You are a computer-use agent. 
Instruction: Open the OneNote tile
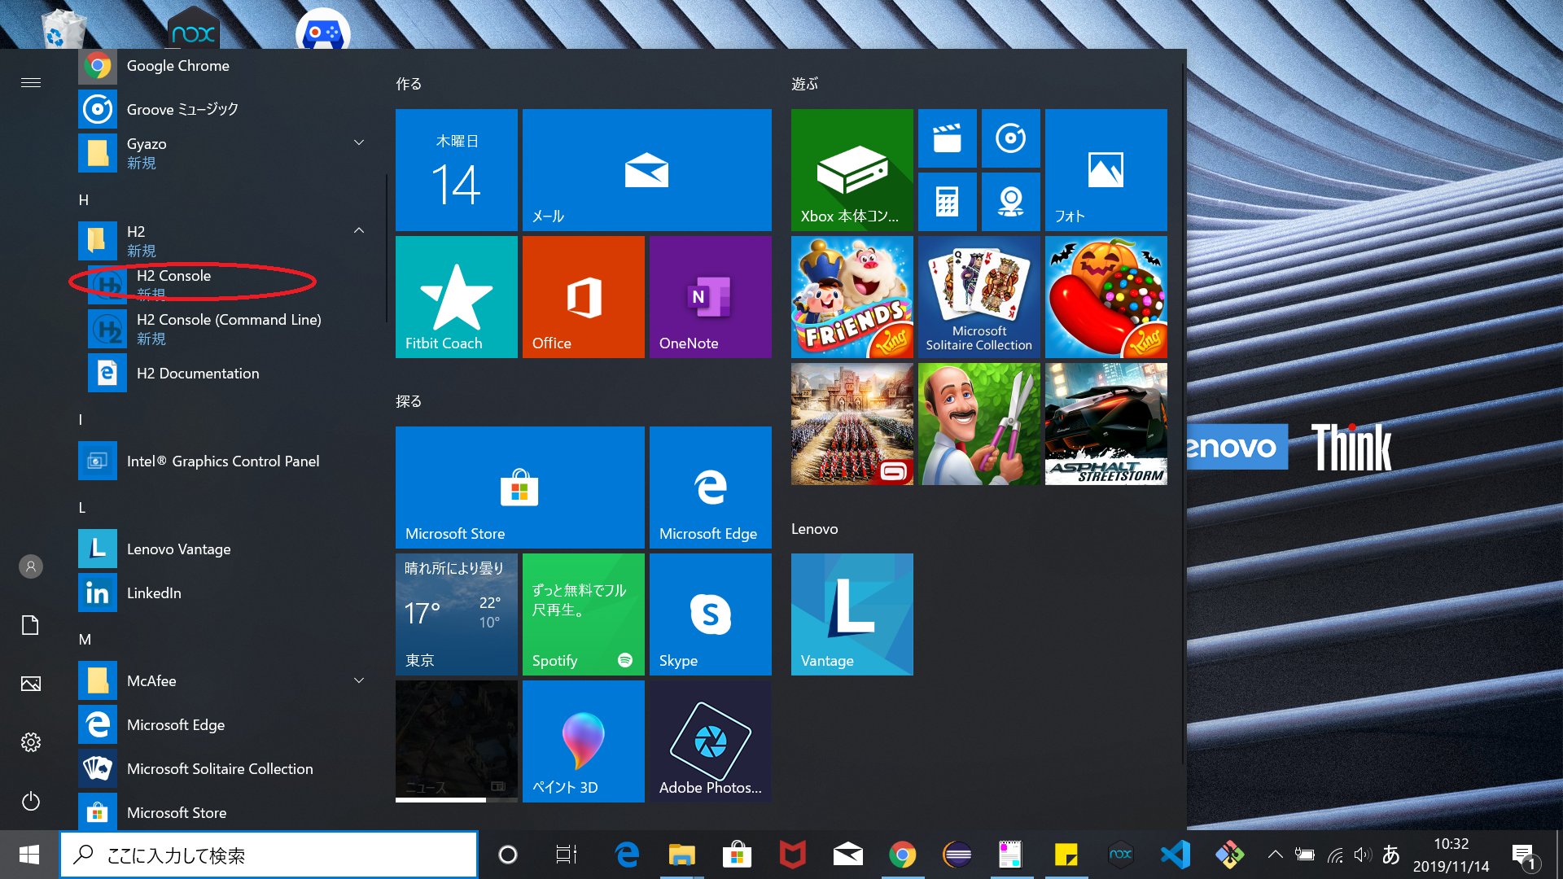point(711,297)
